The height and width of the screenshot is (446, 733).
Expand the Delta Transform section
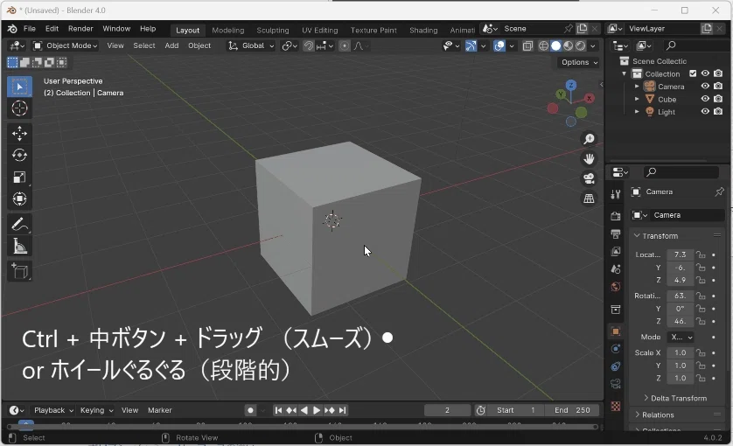tap(674, 398)
